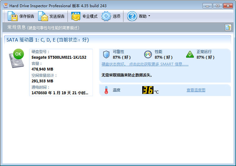Minimize the Hard Drive Inspector window

pos(208,6)
